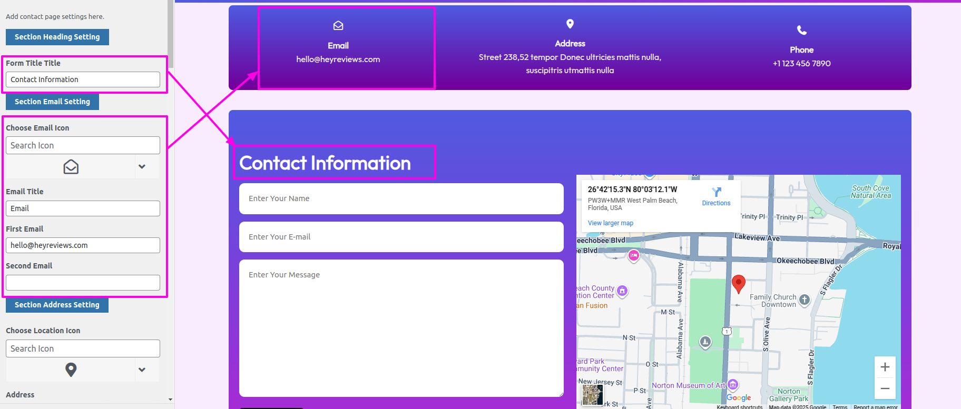
Task: Click the Form Title input field
Action: [x=83, y=79]
